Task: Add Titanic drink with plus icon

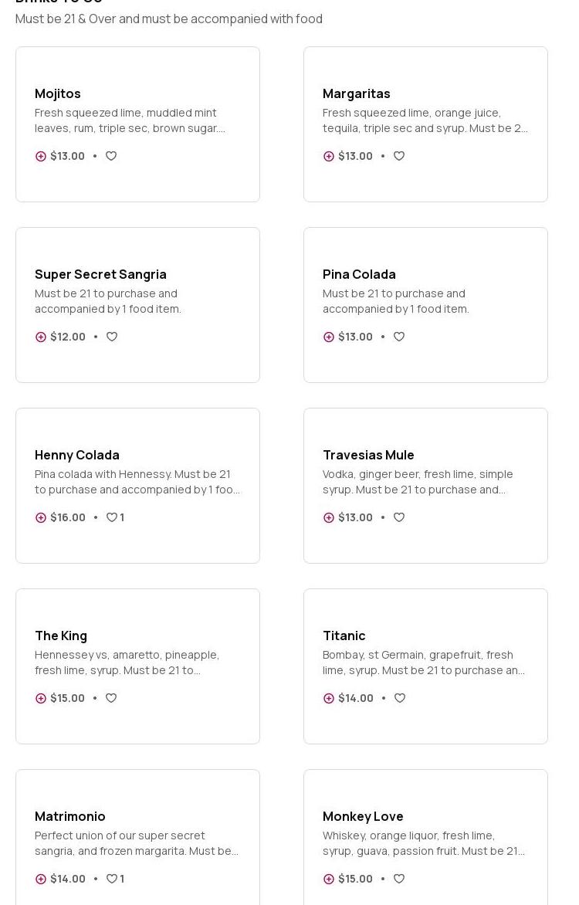Action: coord(329,698)
